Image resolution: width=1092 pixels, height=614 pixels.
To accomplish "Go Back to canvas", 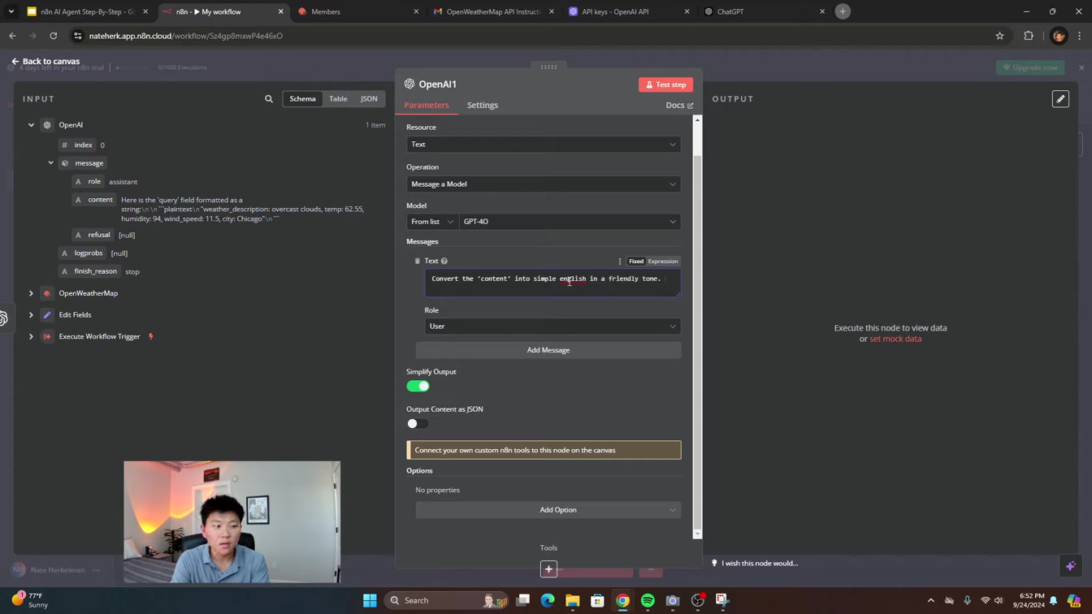I will point(45,62).
